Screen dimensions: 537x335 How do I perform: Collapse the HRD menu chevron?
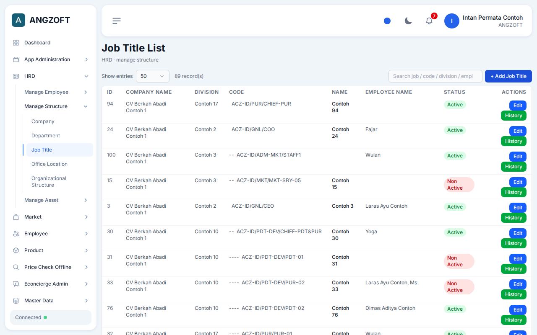pyautogui.click(x=86, y=76)
